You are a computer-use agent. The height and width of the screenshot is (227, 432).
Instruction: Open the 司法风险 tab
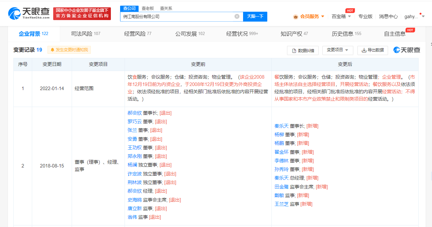point(85,34)
